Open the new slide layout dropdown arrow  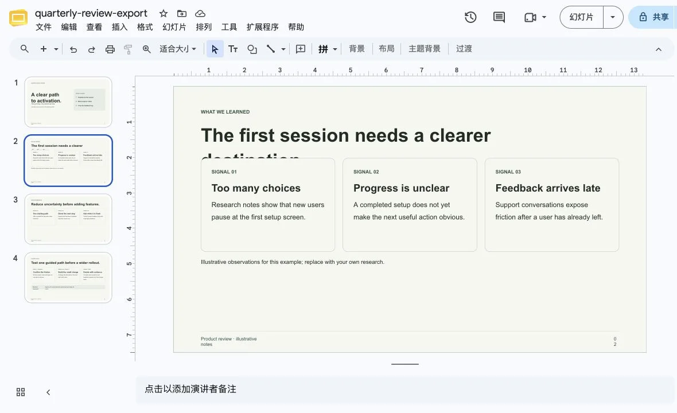[x=56, y=49]
